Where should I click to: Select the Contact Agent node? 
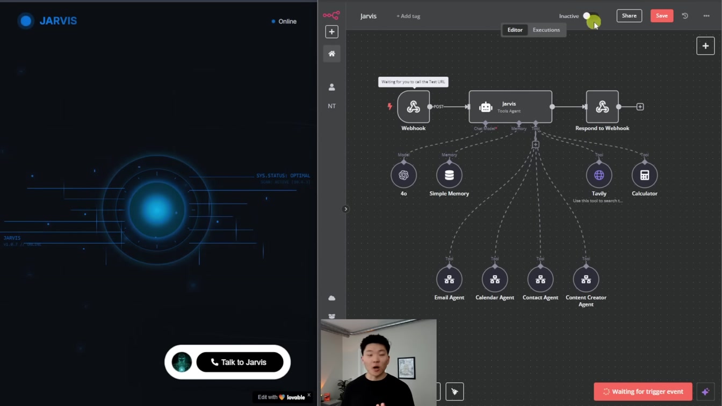pos(540,279)
